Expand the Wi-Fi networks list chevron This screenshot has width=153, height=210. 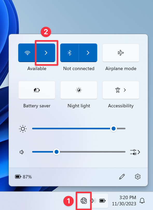[x=46, y=53]
